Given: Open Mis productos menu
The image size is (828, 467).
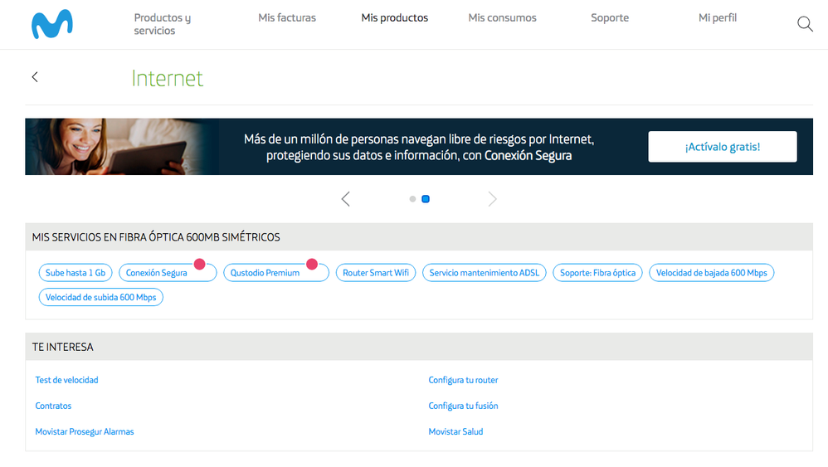Looking at the screenshot, I should pyautogui.click(x=394, y=18).
